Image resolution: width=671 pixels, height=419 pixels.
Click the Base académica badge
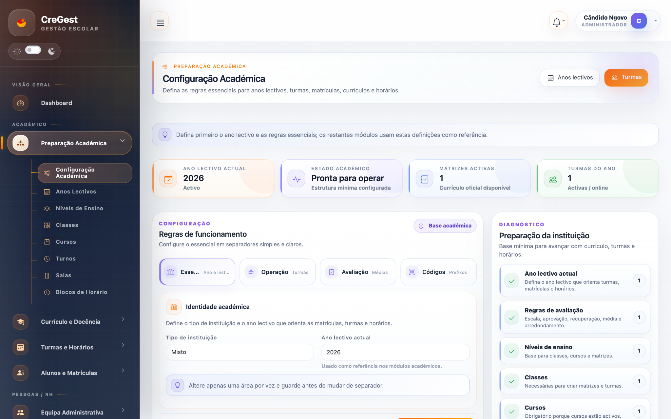coord(445,226)
